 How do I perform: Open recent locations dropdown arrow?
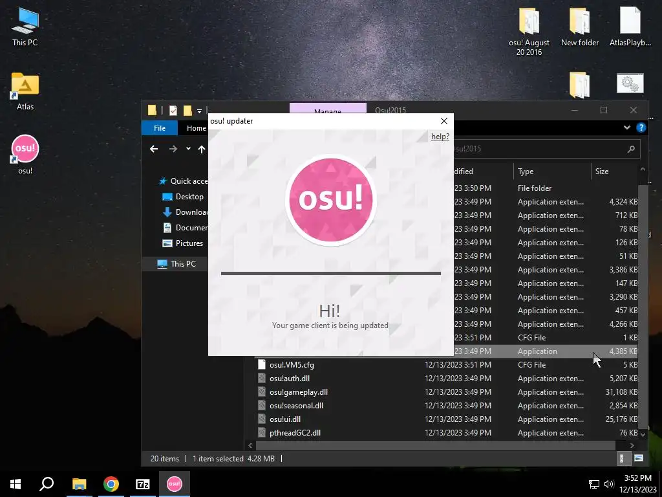(x=188, y=149)
